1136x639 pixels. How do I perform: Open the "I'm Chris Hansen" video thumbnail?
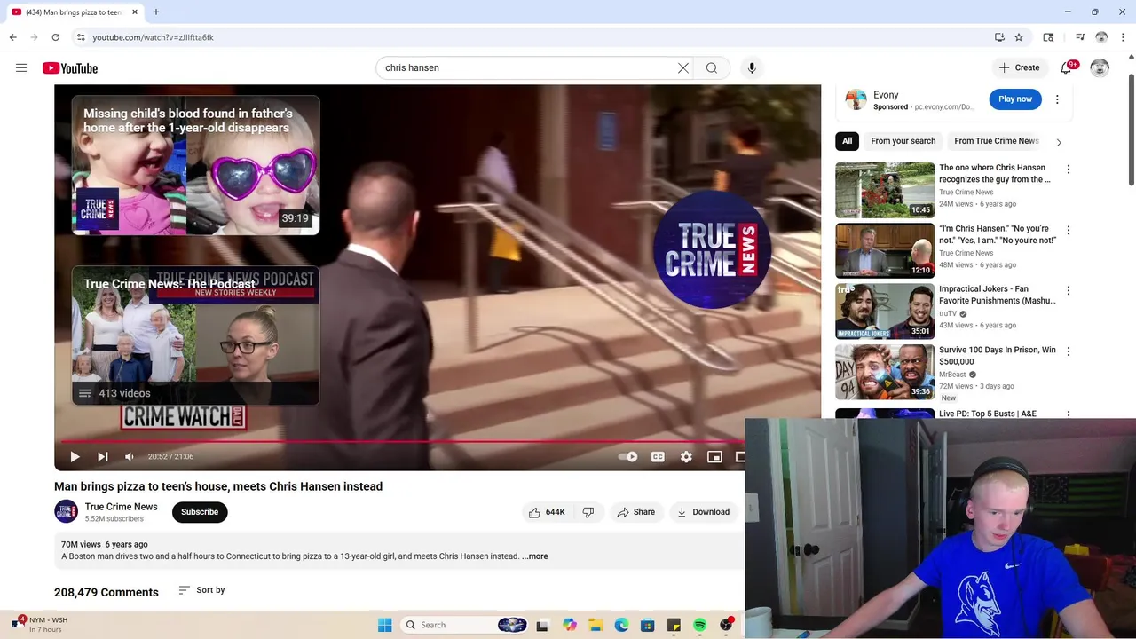point(885,250)
